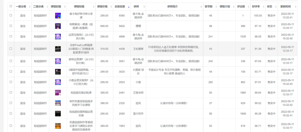Tick checkbox for 小蓉运营实操班F row

[x=11, y=82]
